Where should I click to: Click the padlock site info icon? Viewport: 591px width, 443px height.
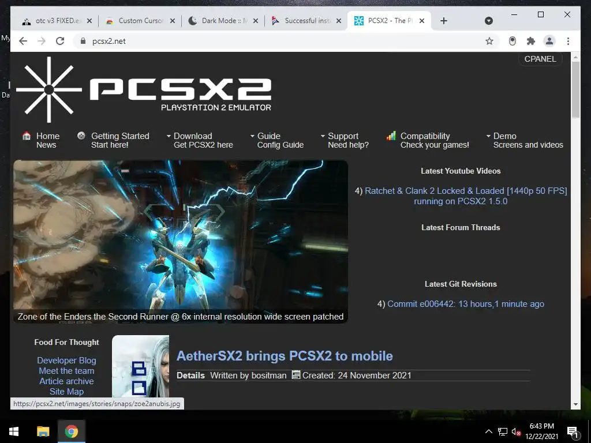pyautogui.click(x=83, y=41)
